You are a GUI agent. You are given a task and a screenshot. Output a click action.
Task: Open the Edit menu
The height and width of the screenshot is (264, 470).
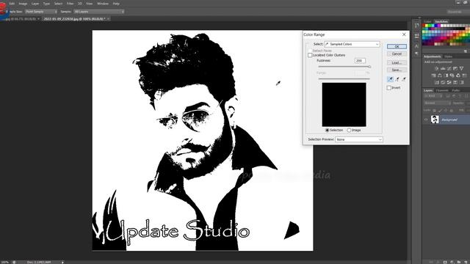click(x=12, y=4)
